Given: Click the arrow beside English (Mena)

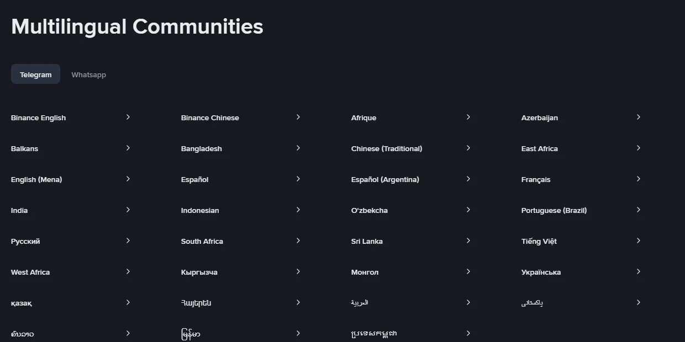Looking at the screenshot, I should (128, 179).
